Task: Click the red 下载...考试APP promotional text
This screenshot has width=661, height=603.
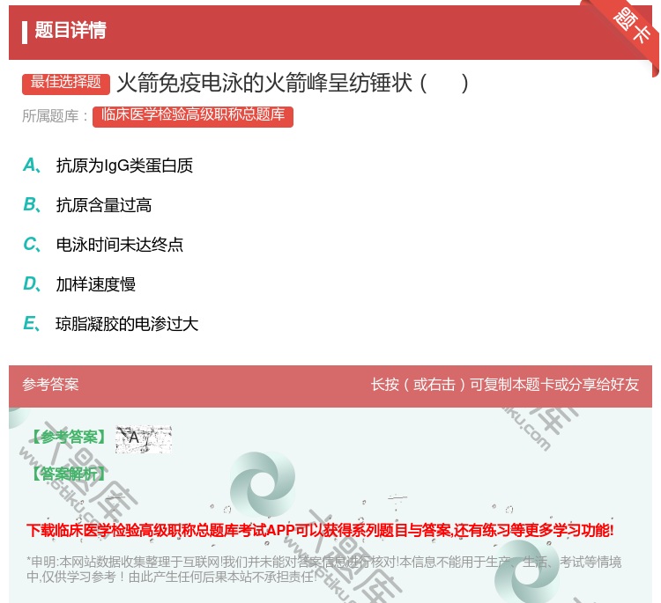Action: [320, 530]
